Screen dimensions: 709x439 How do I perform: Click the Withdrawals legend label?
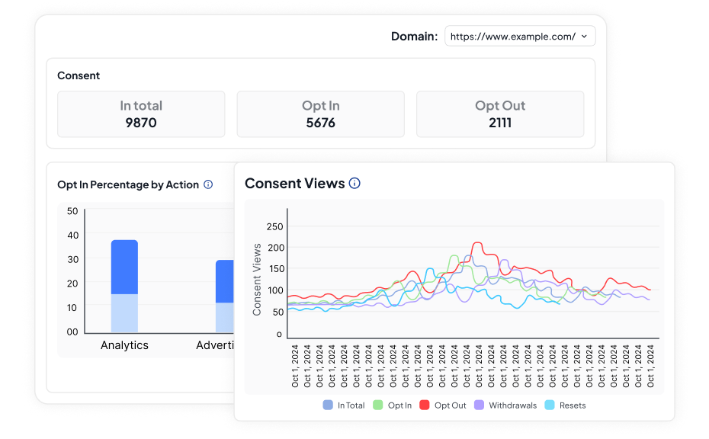(x=513, y=405)
